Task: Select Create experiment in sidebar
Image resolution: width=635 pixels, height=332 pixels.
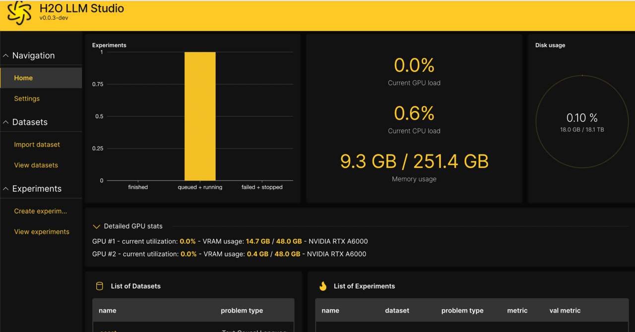Action: click(40, 211)
